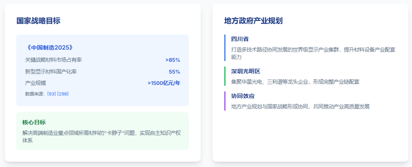This screenshot has width=412, height=167.
Task: Open citation reference [93]
Action: (x=52, y=94)
